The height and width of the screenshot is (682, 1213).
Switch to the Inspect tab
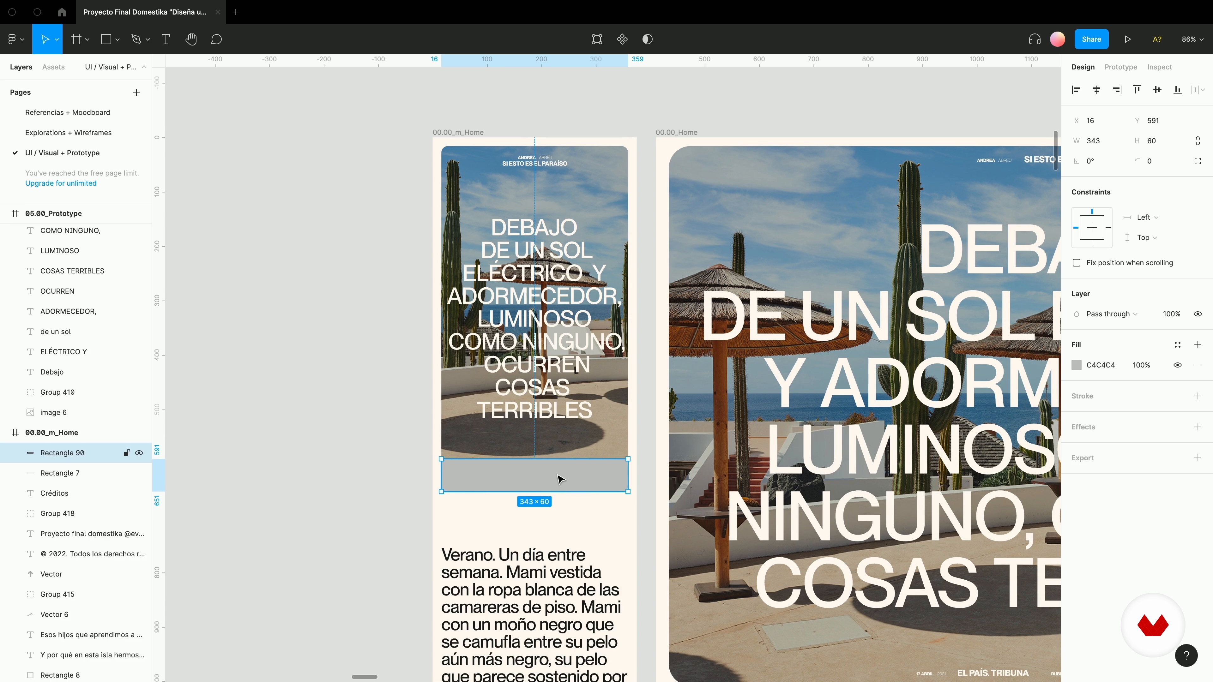pyautogui.click(x=1159, y=67)
